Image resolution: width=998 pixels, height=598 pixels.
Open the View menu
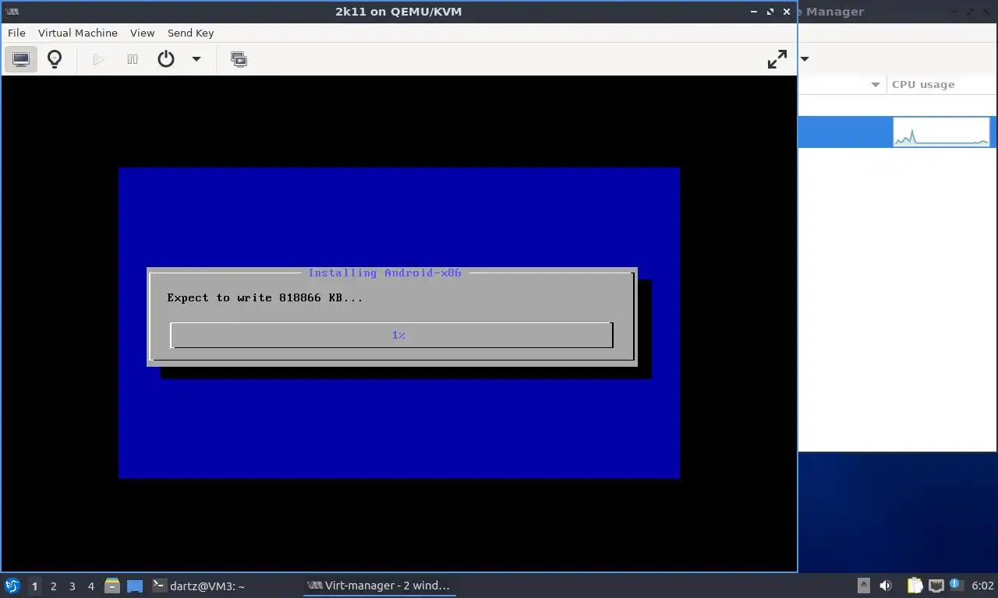click(142, 33)
